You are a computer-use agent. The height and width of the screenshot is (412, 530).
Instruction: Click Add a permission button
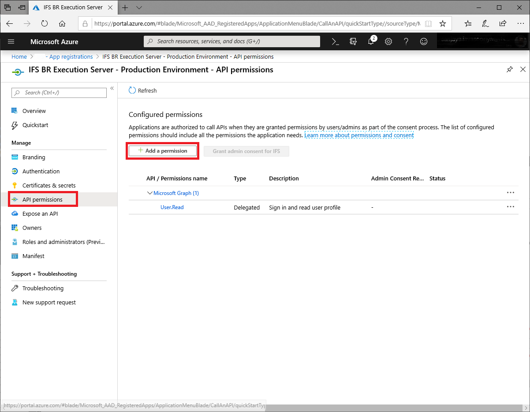[163, 151]
